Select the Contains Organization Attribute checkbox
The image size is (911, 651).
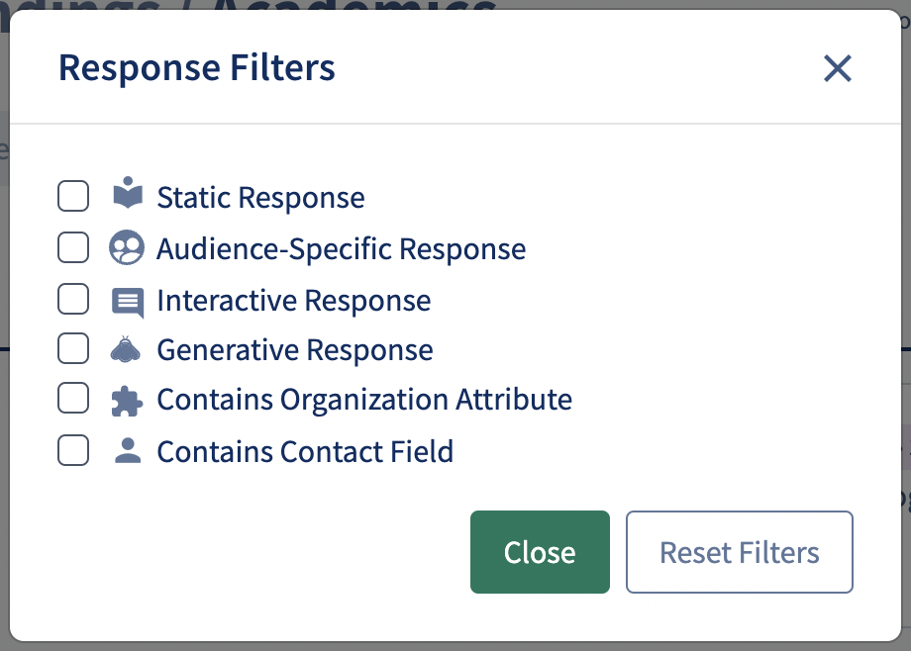73,399
